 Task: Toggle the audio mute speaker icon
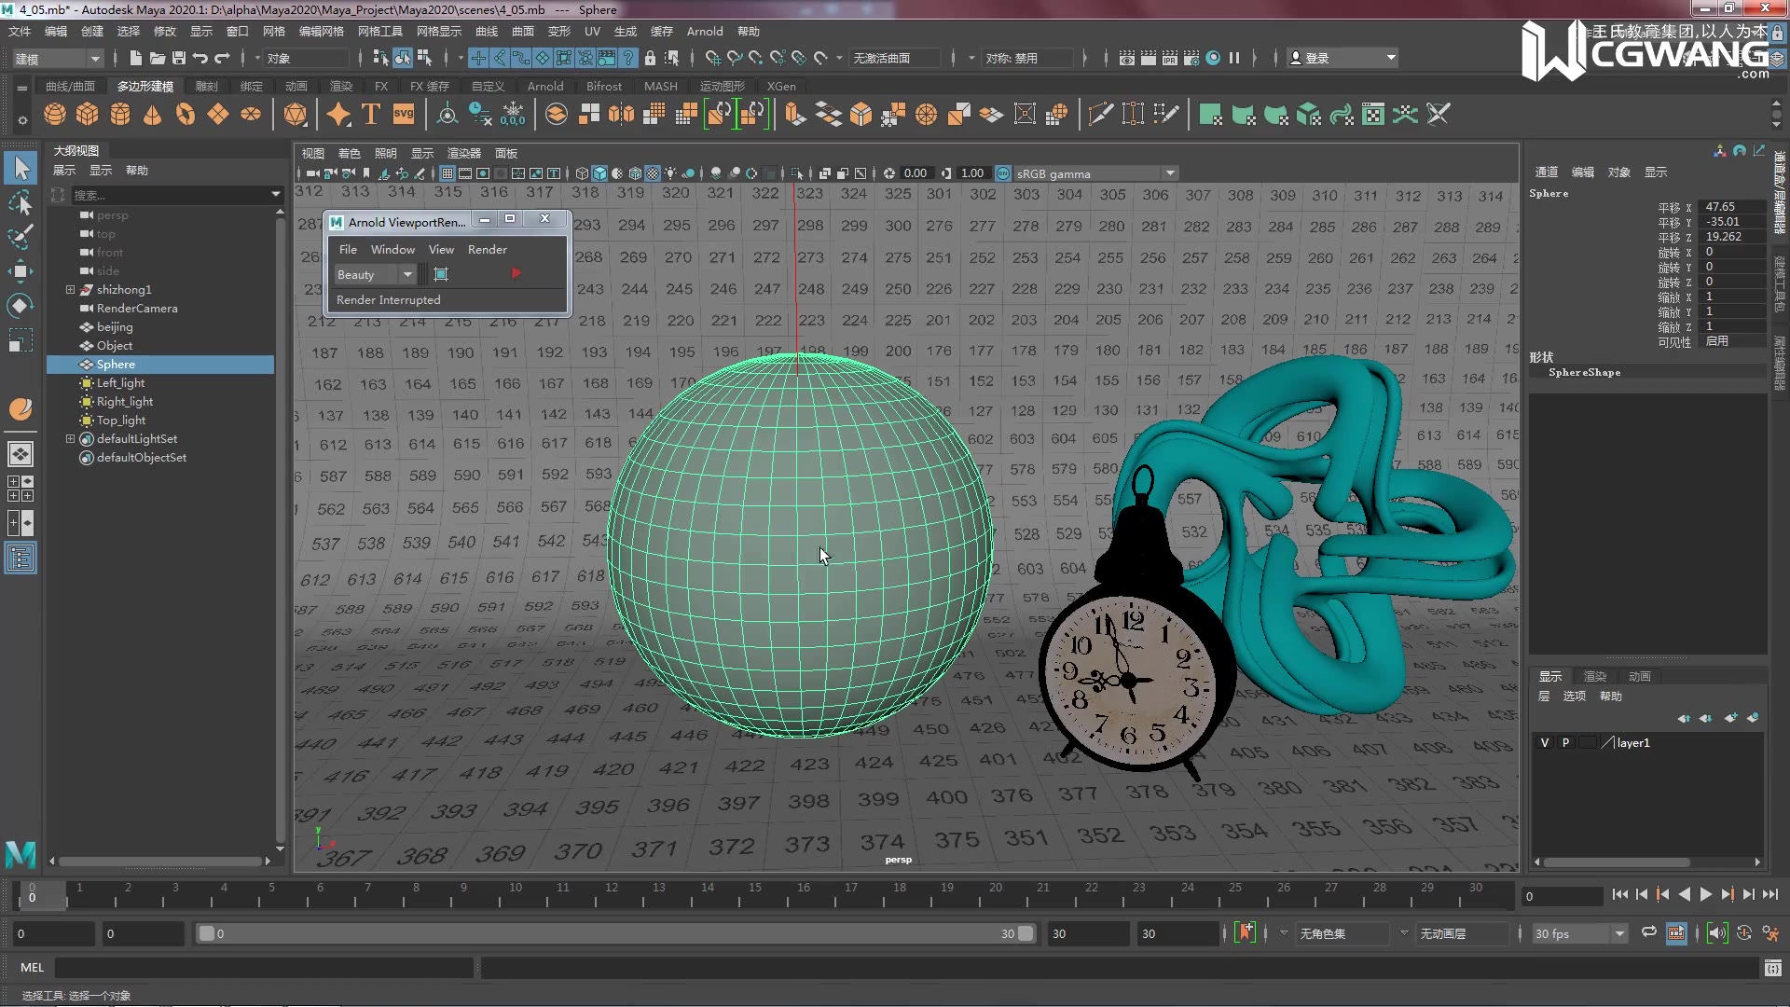1716,933
